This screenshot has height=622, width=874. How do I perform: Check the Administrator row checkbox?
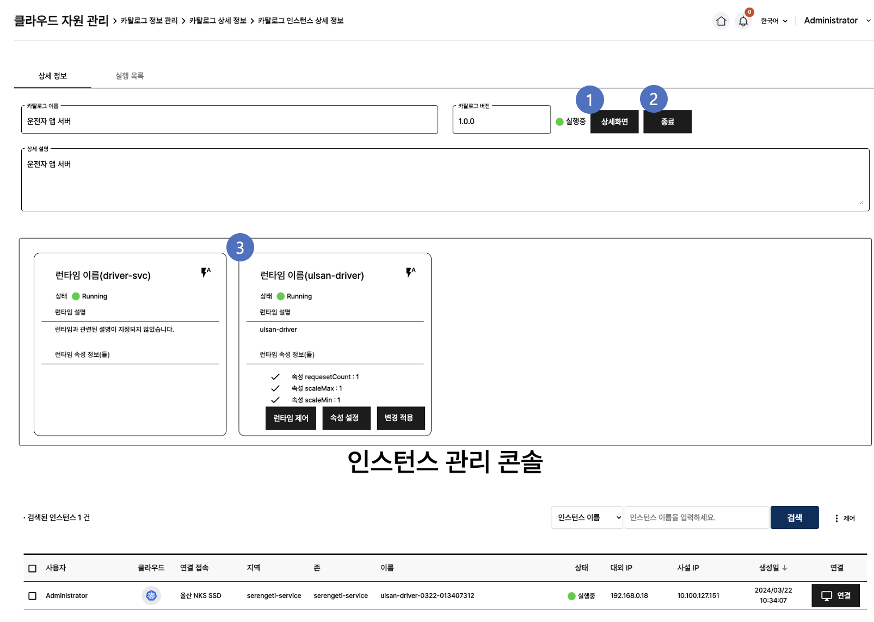coord(33,596)
